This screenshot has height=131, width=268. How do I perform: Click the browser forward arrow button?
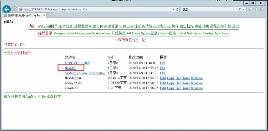click(x=14, y=9)
